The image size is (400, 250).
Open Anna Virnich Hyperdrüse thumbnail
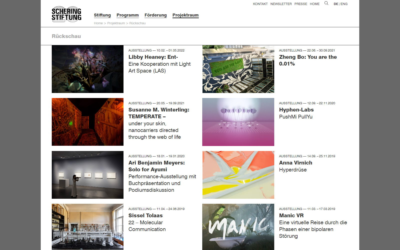pos(238,175)
